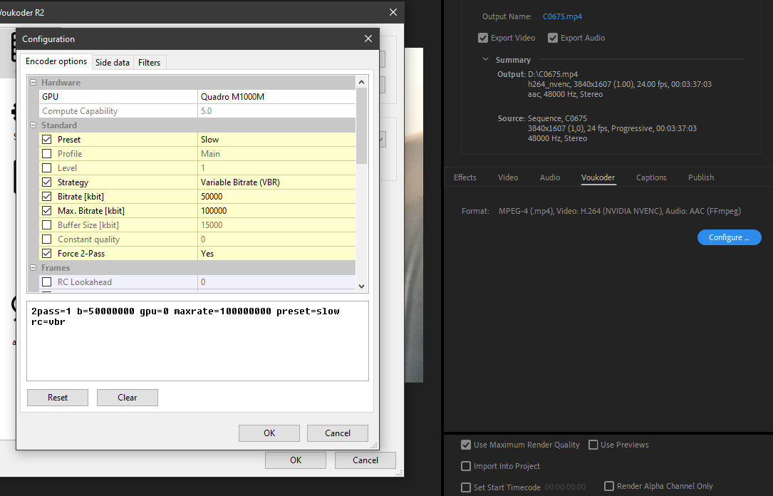This screenshot has width=773, height=496.
Task: Uncheck Export Audio
Action: click(553, 38)
